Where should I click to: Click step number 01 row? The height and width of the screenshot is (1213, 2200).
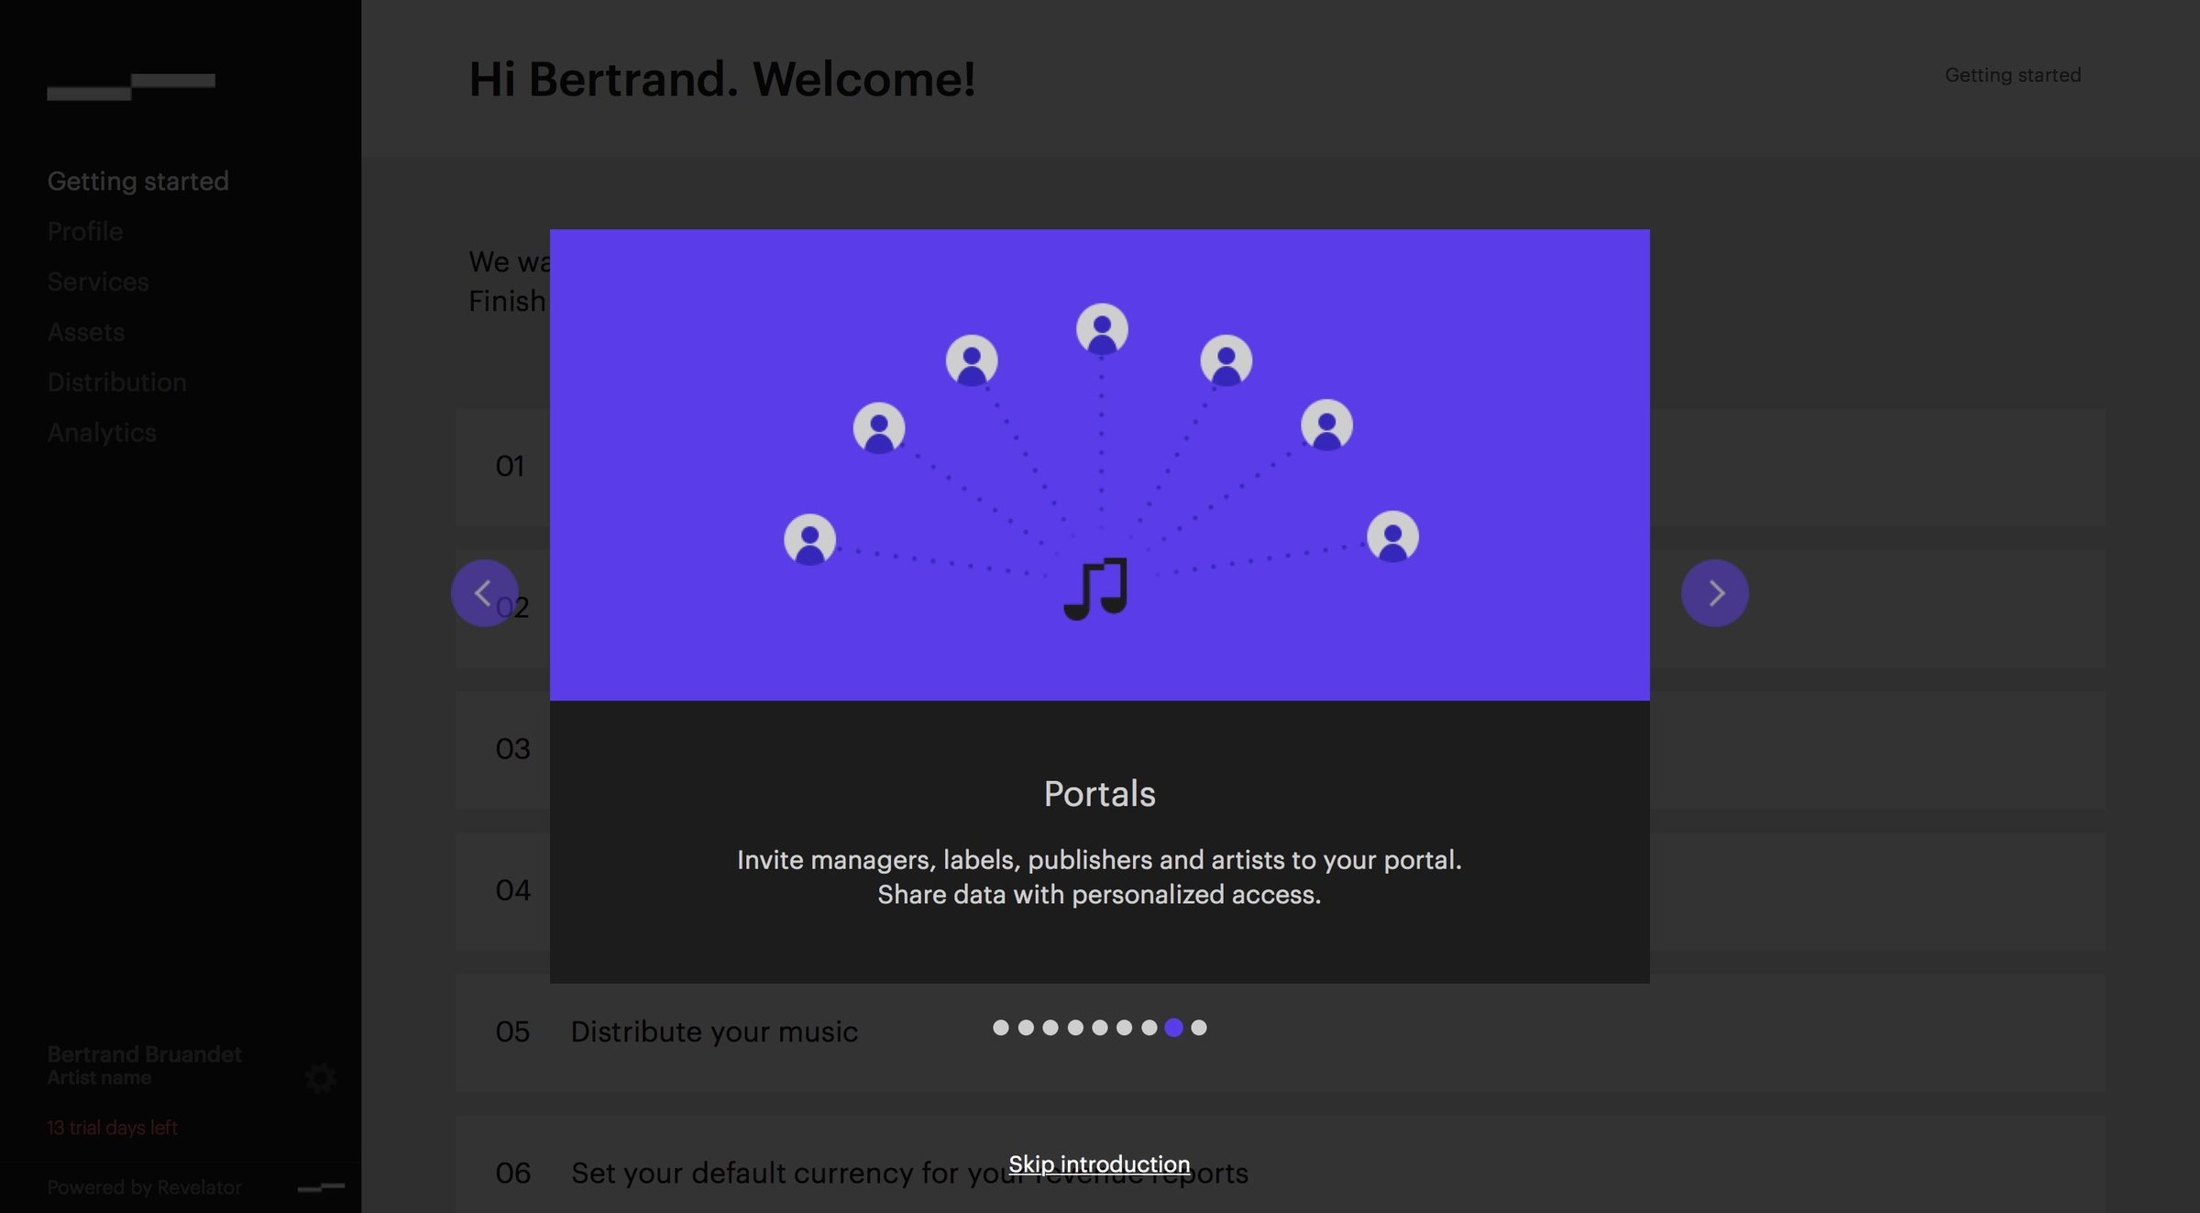coord(1281,467)
